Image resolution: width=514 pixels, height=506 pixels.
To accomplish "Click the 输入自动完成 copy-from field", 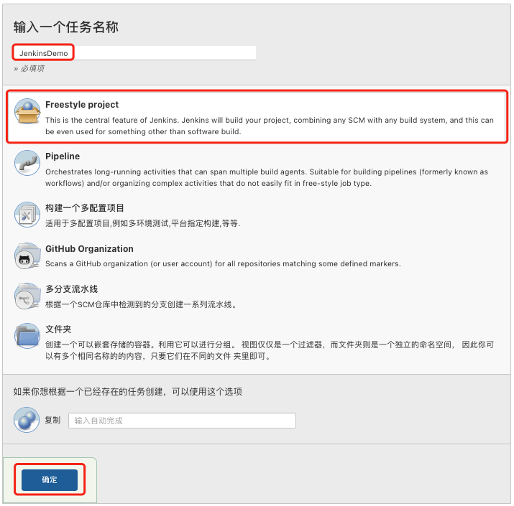I will (182, 421).
